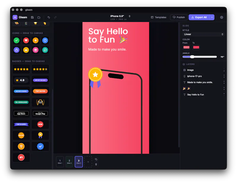Reorder the Say Hello to Fun layer
The height and width of the screenshot is (183, 237).
224,95
